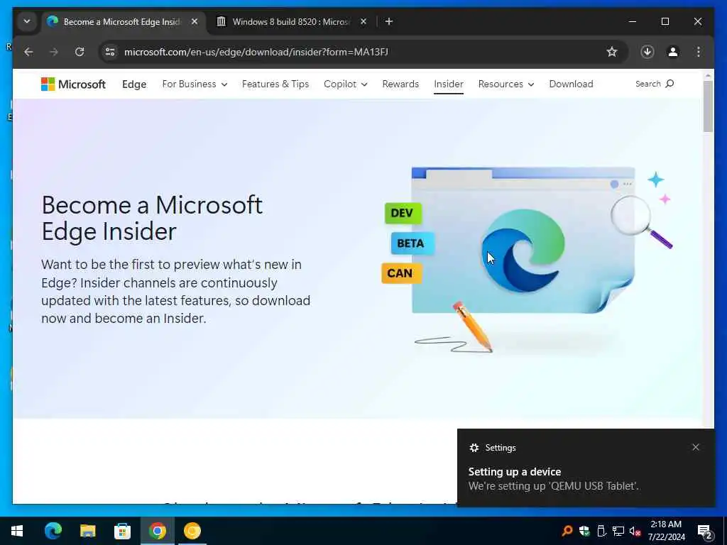This screenshot has width=727, height=545.
Task: Open the Chrome three-dot menu
Action: [699, 52]
